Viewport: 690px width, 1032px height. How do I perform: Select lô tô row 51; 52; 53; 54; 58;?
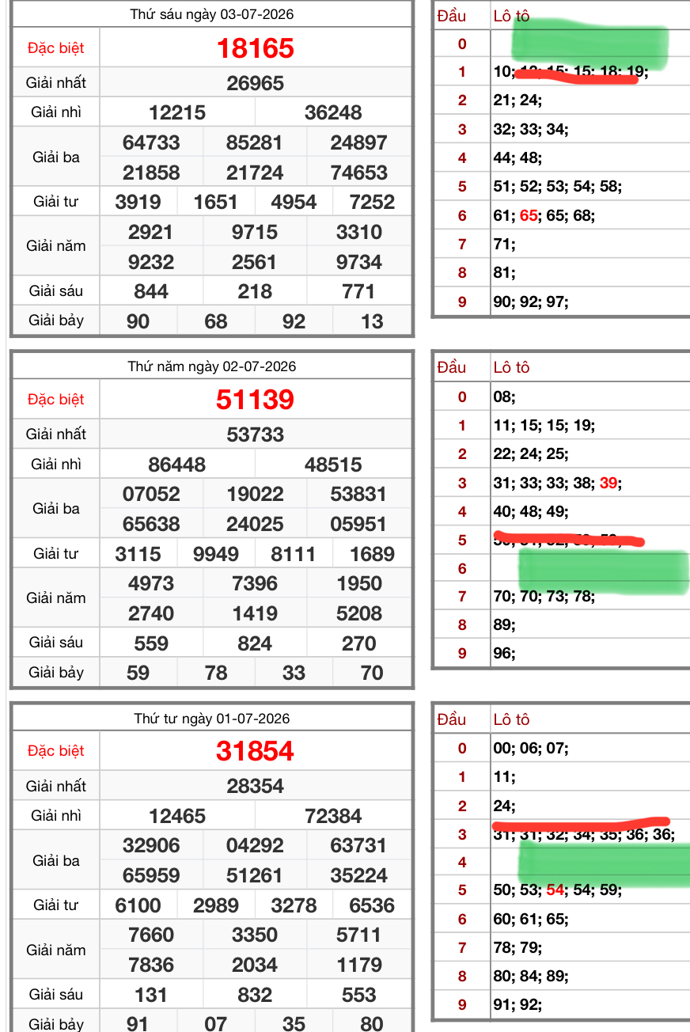click(557, 187)
